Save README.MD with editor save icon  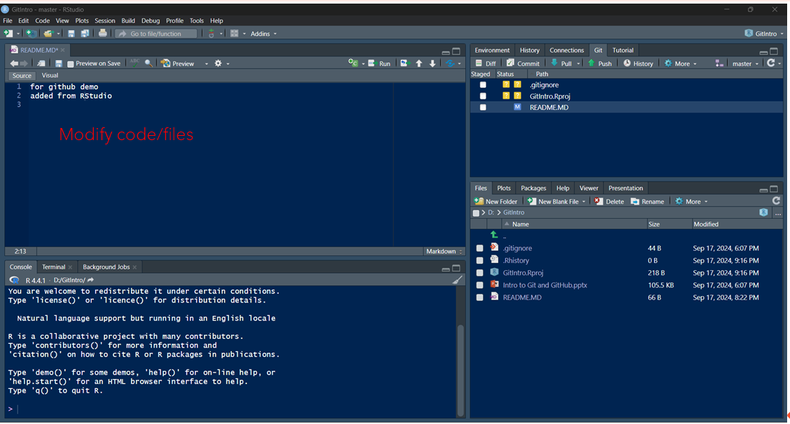59,64
